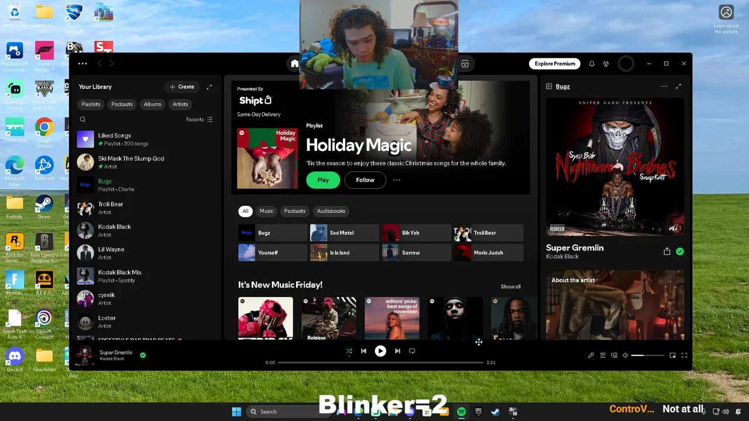
Task: Open the Bih Yah shortcut tile
Action: pos(417,233)
